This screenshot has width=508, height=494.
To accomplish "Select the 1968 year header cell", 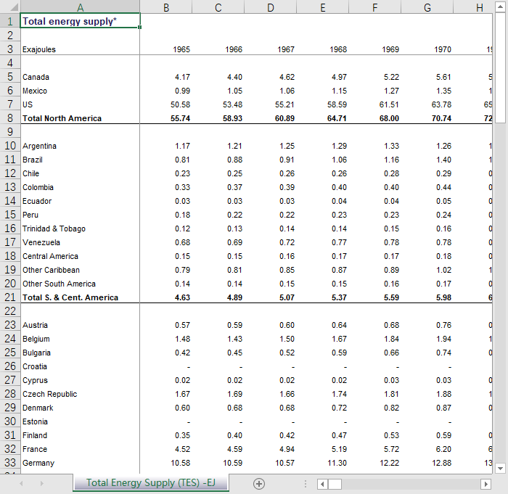I will pyautogui.click(x=322, y=49).
